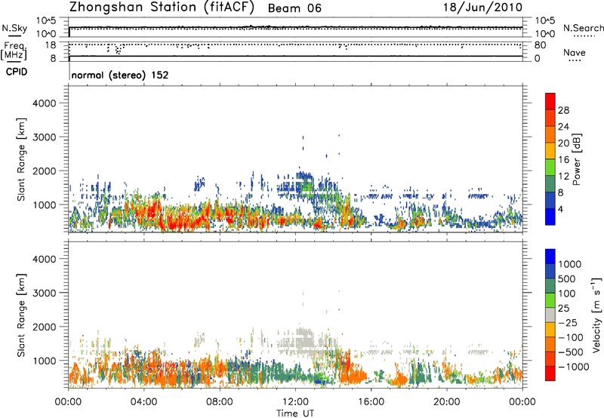Click the date '18/Jun/2010'
Viewport: 604px width, 418px height.
[x=482, y=8]
